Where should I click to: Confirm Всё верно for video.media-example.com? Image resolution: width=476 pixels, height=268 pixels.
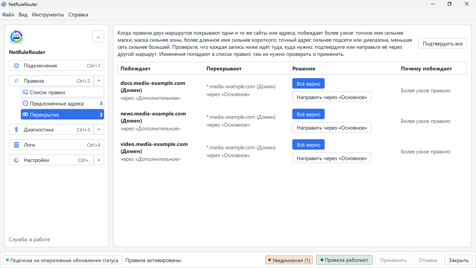308,144
